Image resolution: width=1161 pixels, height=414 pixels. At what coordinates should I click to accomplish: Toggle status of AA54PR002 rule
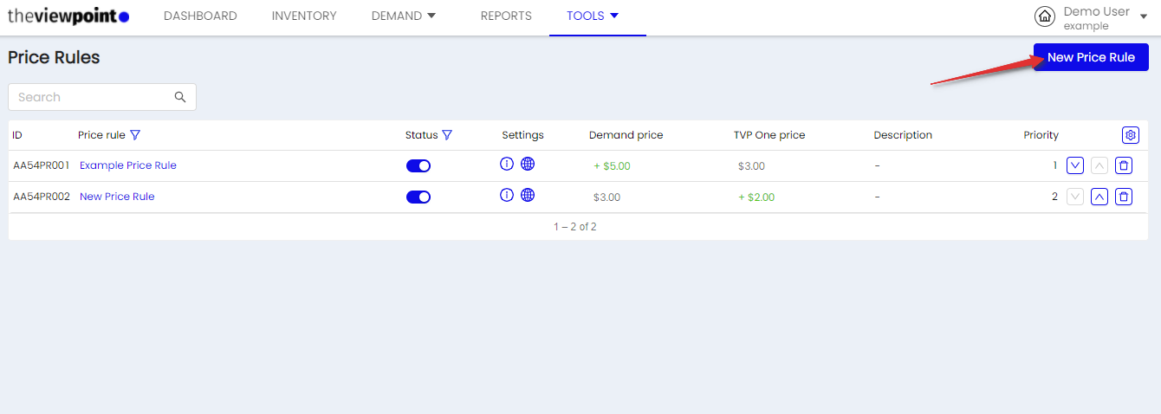pyautogui.click(x=418, y=197)
